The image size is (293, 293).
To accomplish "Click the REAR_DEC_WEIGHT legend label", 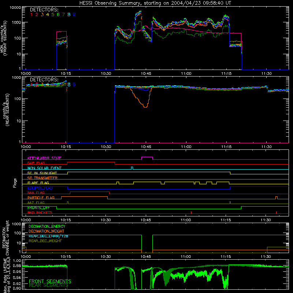I will [x=45, y=241].
